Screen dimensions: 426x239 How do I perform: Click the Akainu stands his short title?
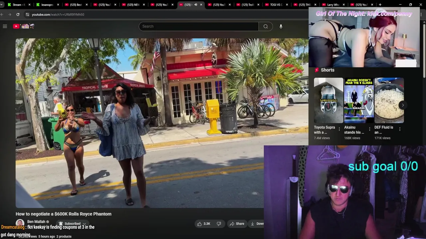click(x=354, y=130)
